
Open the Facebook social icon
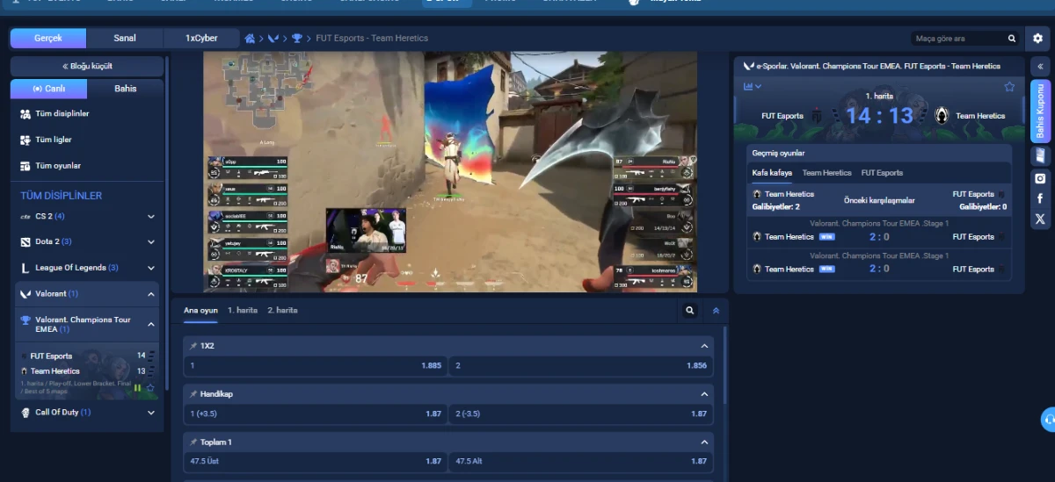tap(1040, 198)
